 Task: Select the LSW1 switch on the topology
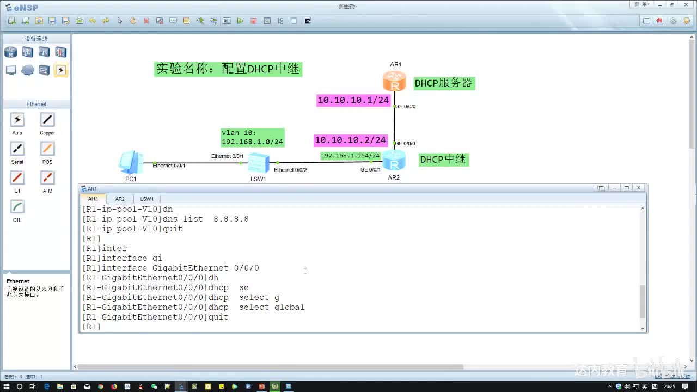(259, 163)
